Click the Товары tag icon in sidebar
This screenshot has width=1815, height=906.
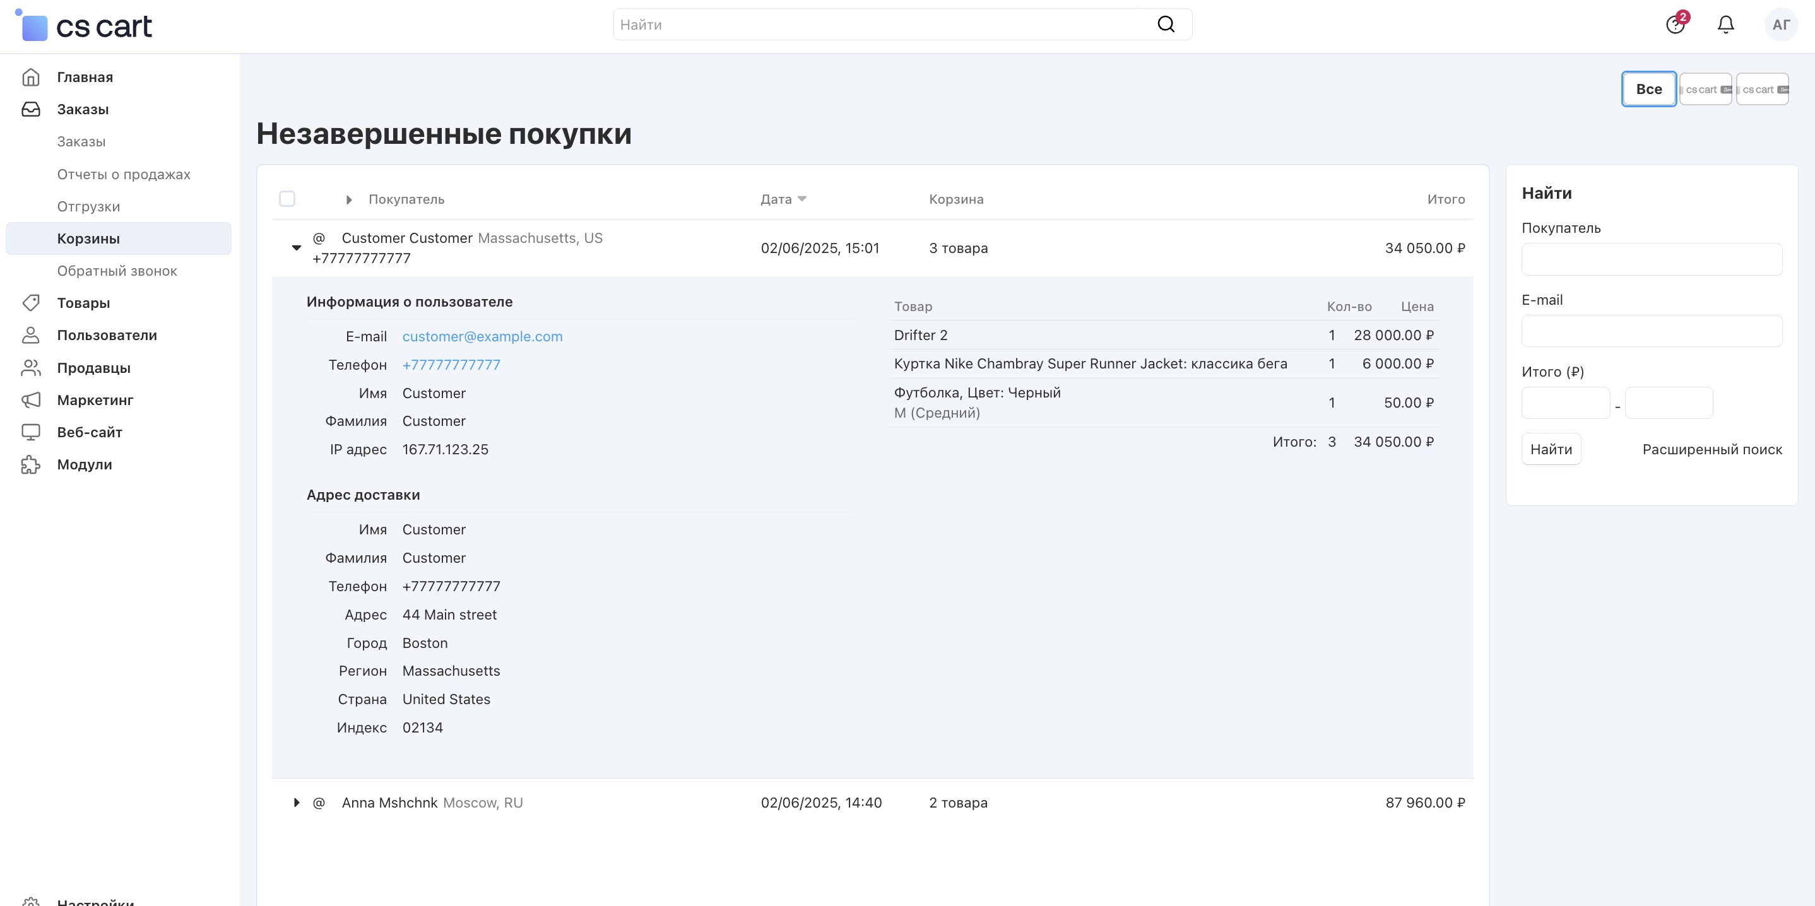coord(30,303)
